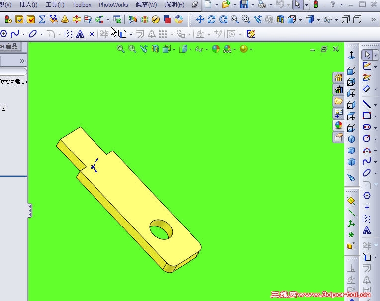Open the 說明(H) menu
Viewport: 380px width, 301px height.
[x=175, y=4]
